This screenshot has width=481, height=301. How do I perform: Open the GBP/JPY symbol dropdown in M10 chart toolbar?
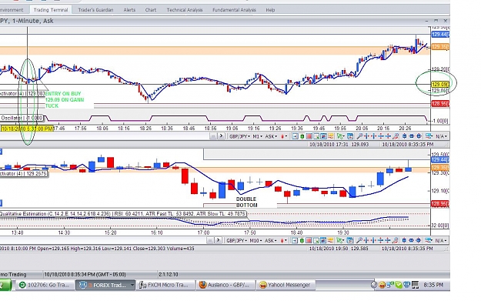pos(236,240)
